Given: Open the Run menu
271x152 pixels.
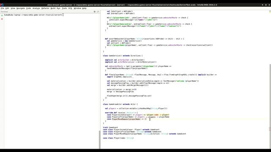Looking at the screenshot, I should (x=58, y=8).
